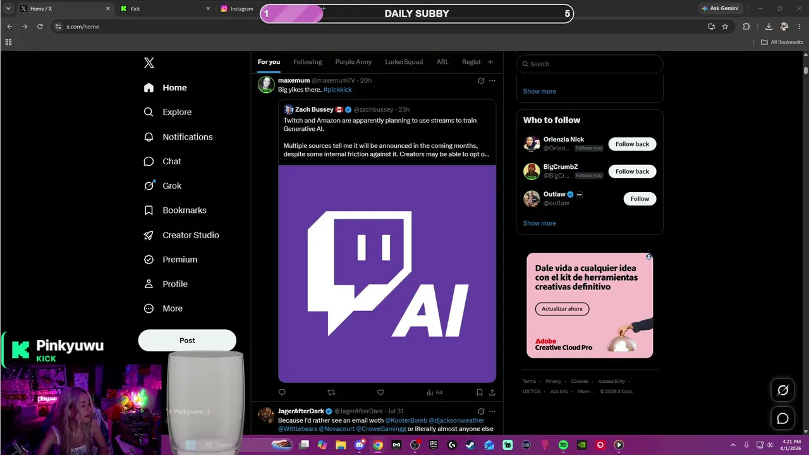Open the Explore page

point(167,112)
